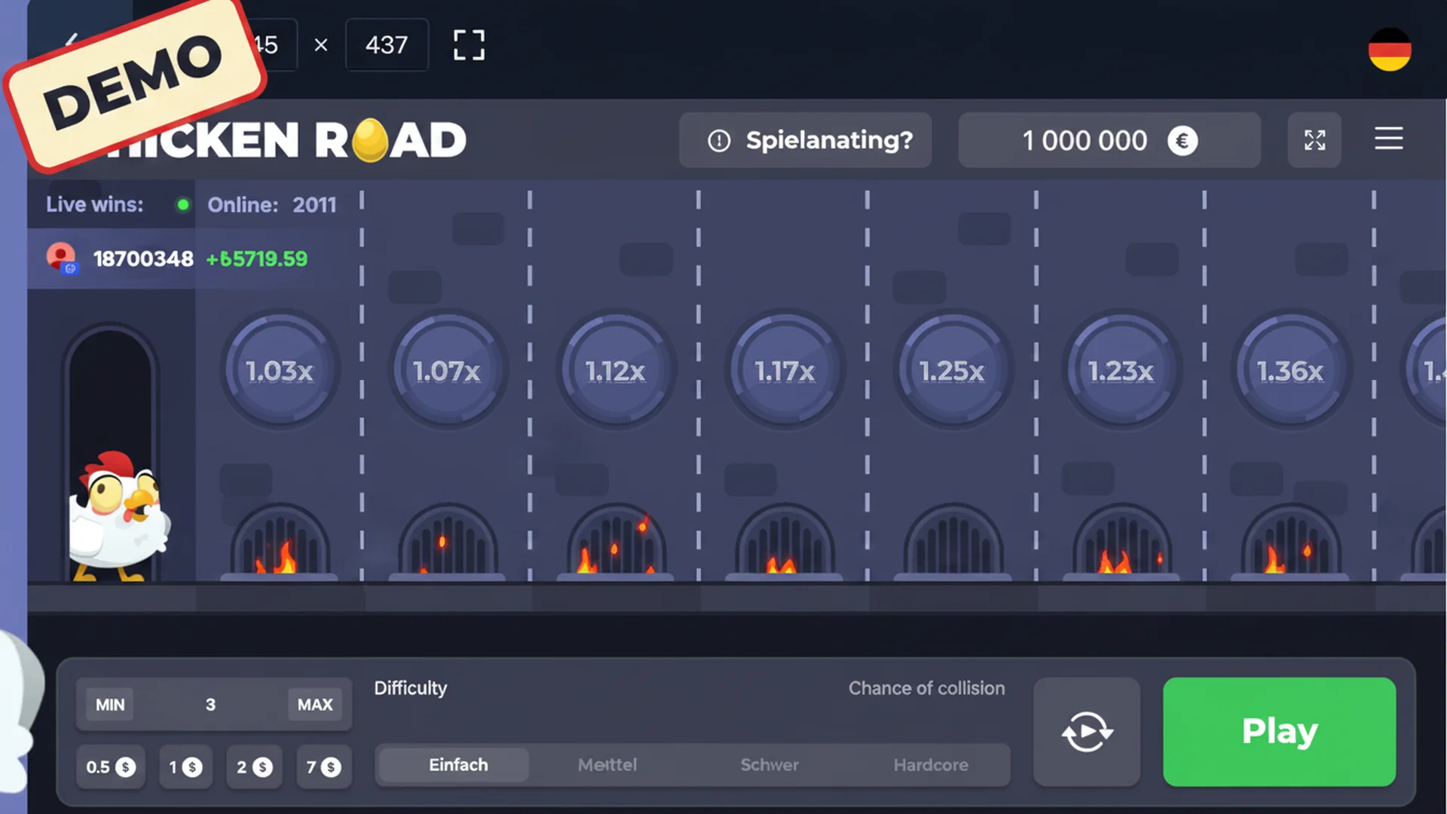Open language selector via the German flag
1447x814 pixels.
pos(1389,50)
